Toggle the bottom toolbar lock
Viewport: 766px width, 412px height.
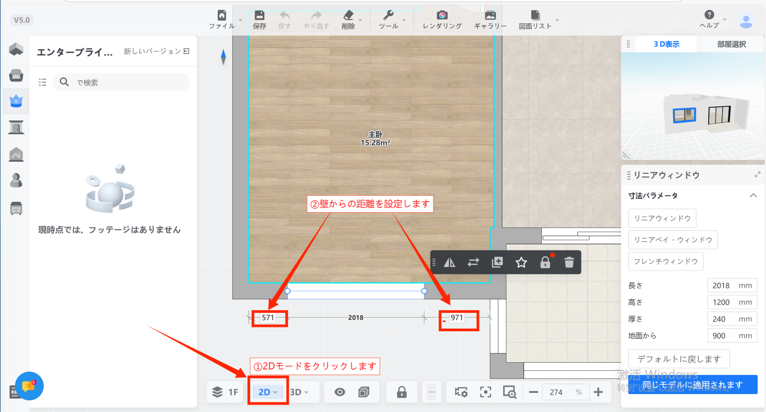click(402, 392)
